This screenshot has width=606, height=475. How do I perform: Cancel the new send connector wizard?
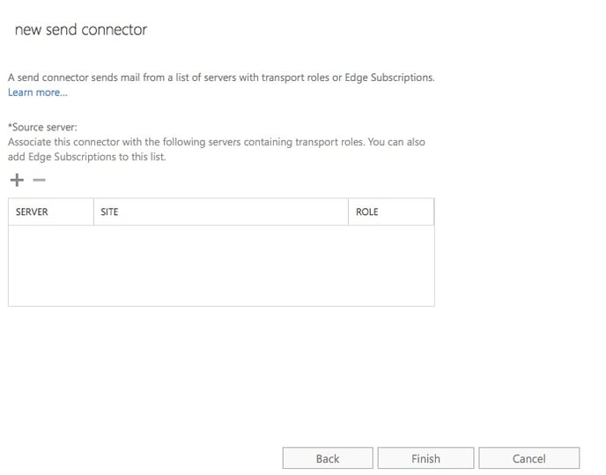[x=529, y=458]
